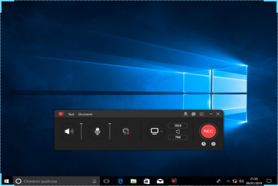Click screen recorder taskbar icon
278x186 pixels.
tap(174, 181)
